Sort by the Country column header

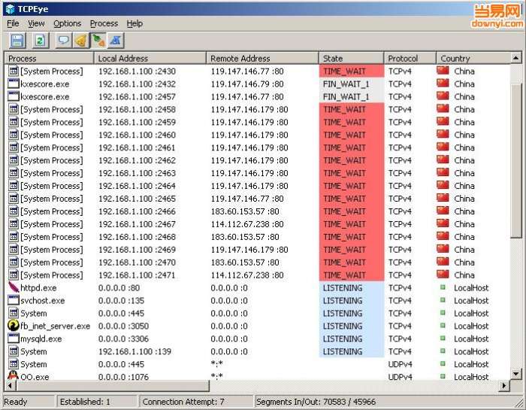pos(473,58)
